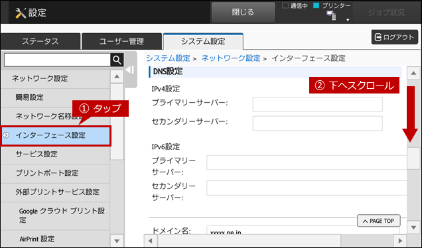
Task: Click the main vertical scrollbar thumb
Action: tap(413, 158)
